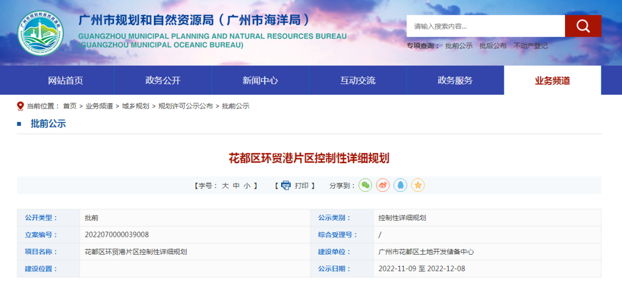Click the 公示类别 label

tap(335, 218)
